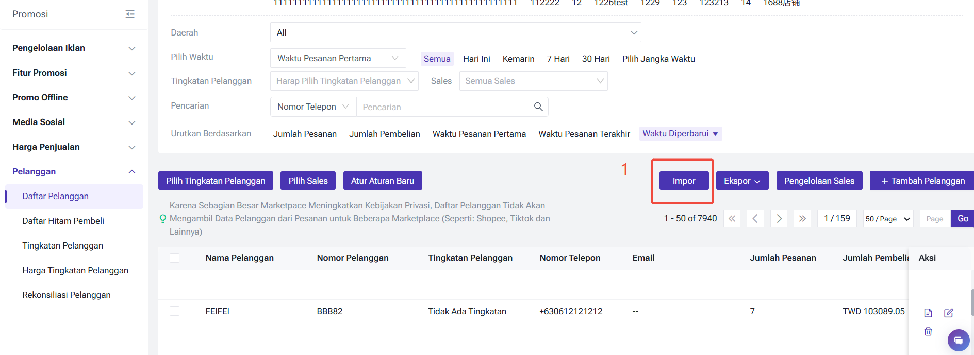Expand the Semua Sales dropdown
974x355 pixels.
pyautogui.click(x=533, y=81)
